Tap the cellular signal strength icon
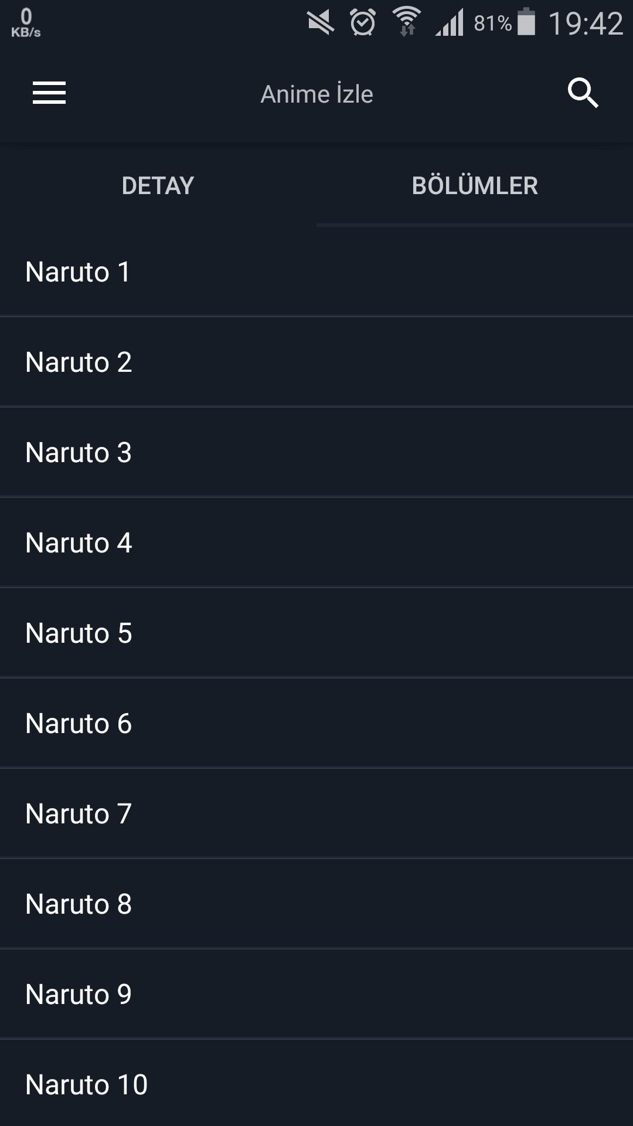Viewport: 633px width, 1126px height. point(450,23)
